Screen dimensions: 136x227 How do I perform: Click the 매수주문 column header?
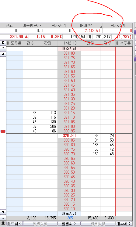click(124, 43)
